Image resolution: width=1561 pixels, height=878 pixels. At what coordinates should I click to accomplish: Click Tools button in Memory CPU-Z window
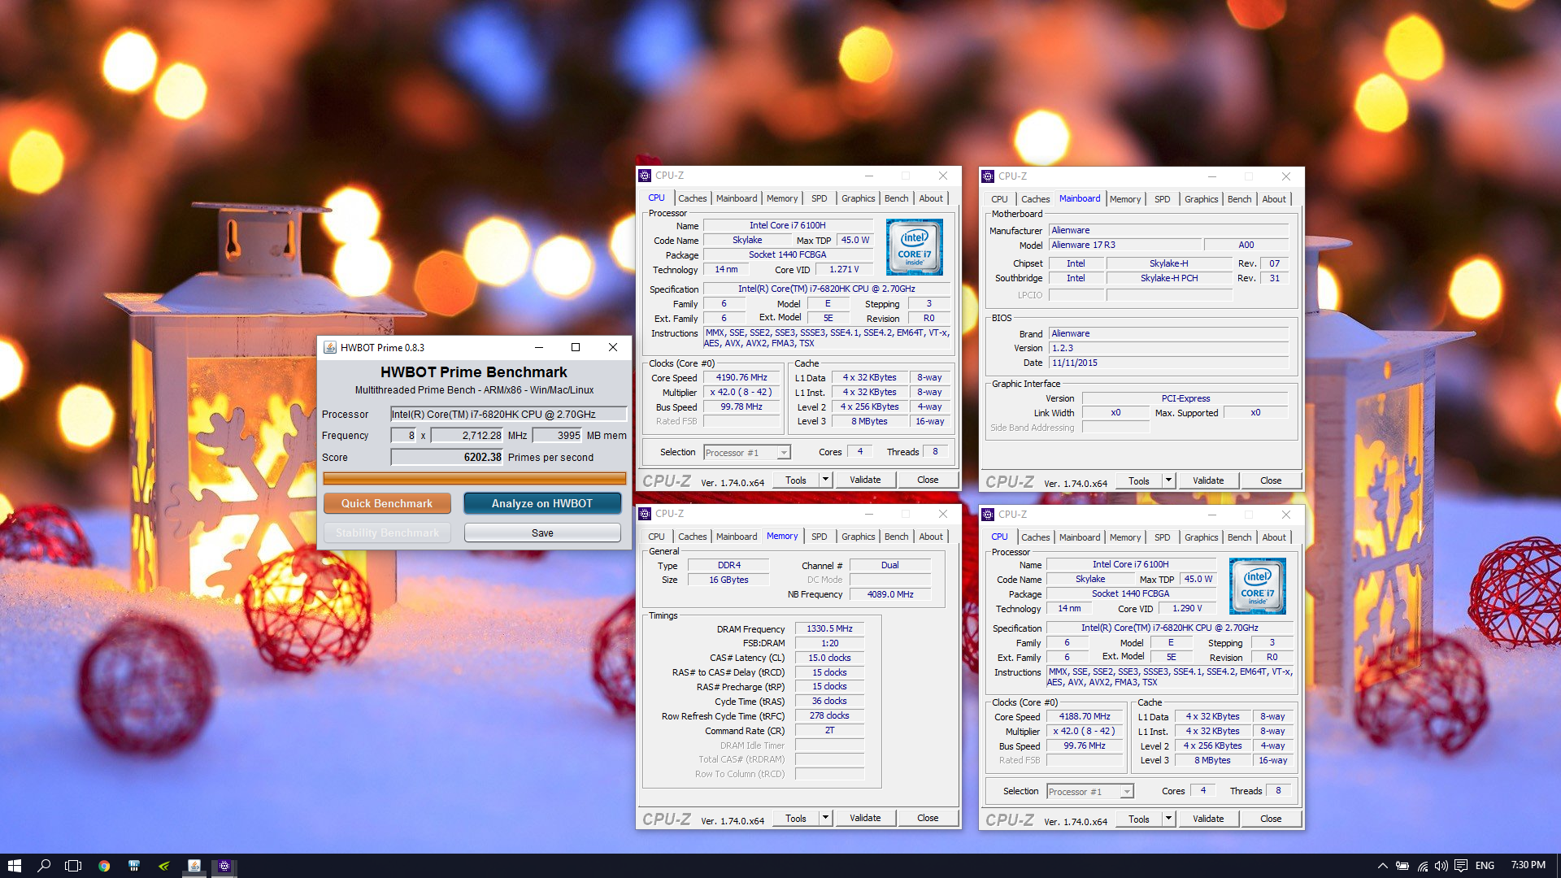coord(796,818)
